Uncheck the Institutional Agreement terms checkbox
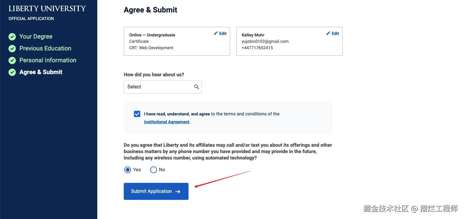This screenshot has height=219, width=464. click(137, 114)
